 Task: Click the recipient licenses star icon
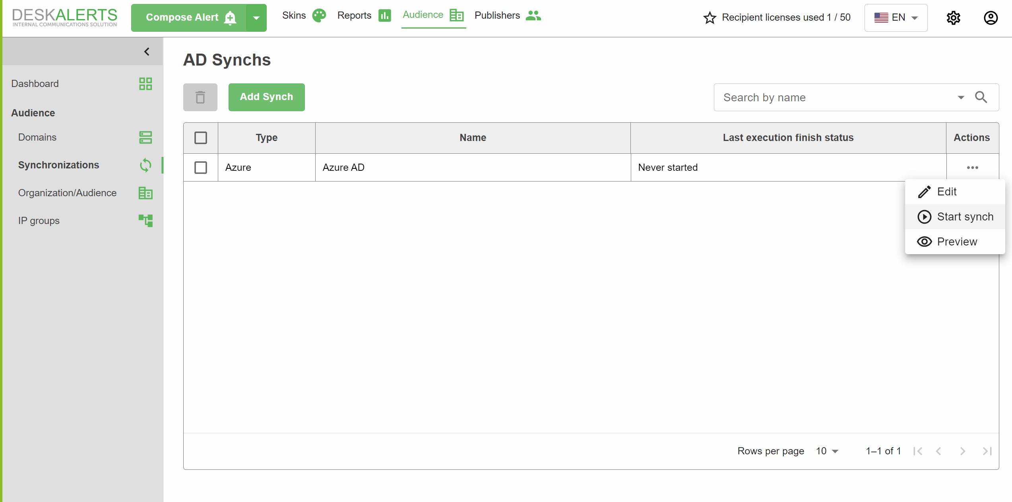(710, 18)
